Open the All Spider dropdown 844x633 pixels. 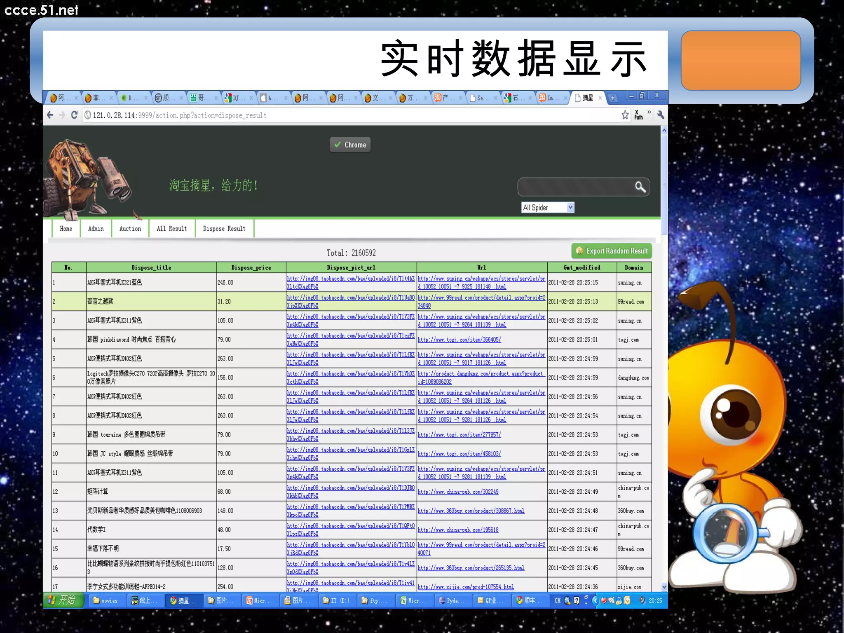tap(547, 207)
